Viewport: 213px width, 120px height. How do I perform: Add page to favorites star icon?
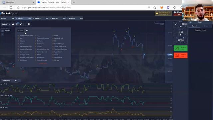155,7
